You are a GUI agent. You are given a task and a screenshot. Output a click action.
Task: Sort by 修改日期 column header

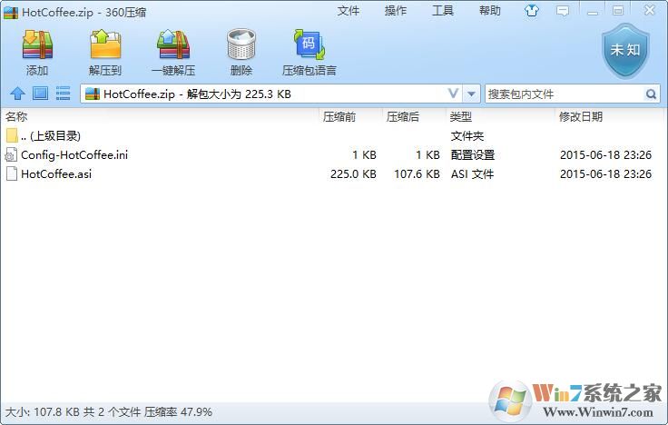[x=581, y=116]
